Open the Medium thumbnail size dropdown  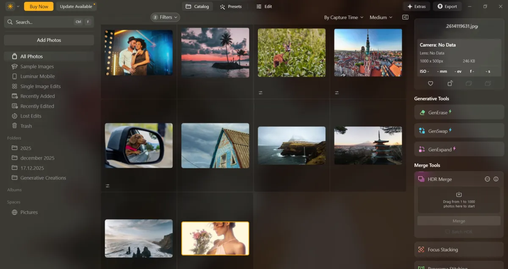point(380,17)
